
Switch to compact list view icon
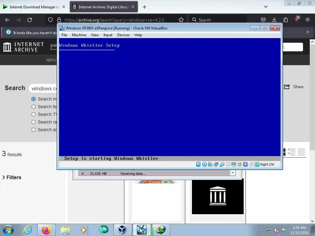click(301, 152)
